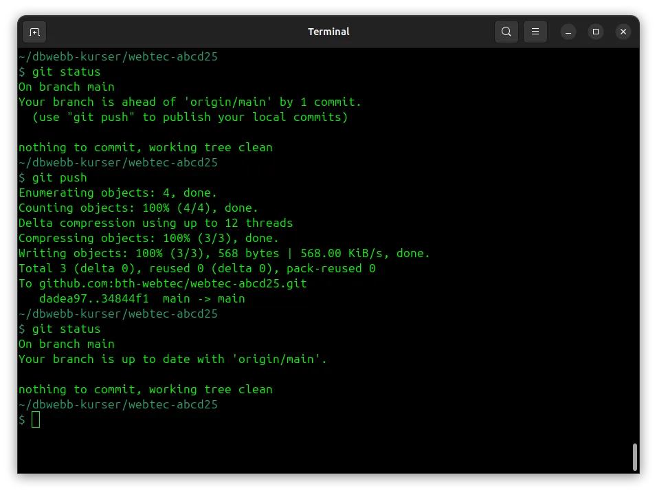Click the use "git push" to publish hint
This screenshot has height=493, width=657.
coord(190,118)
